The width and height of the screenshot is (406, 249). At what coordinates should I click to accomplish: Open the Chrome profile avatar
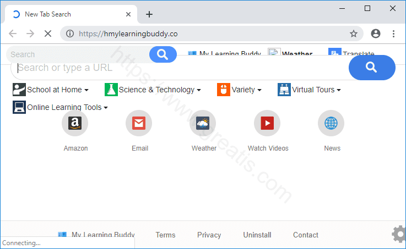(x=376, y=34)
